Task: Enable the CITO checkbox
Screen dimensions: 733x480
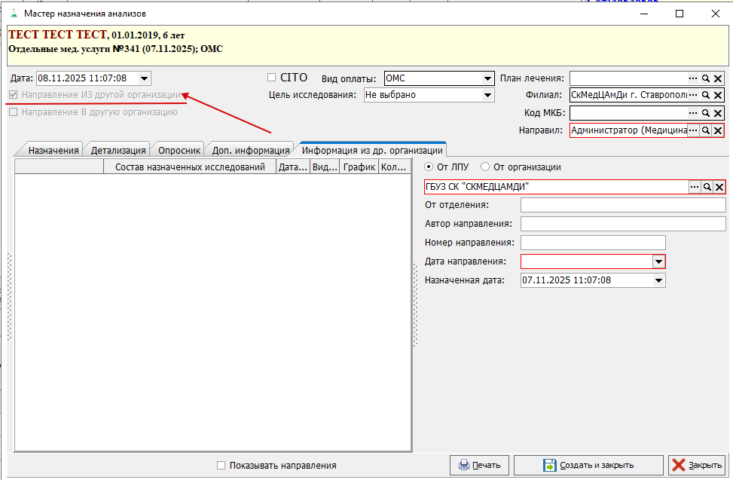Action: 272,78
